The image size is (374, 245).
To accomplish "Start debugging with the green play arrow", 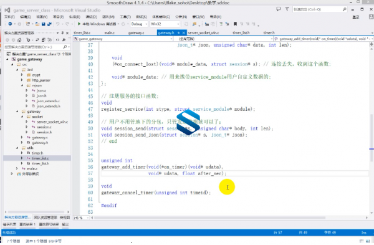I will point(79,24).
